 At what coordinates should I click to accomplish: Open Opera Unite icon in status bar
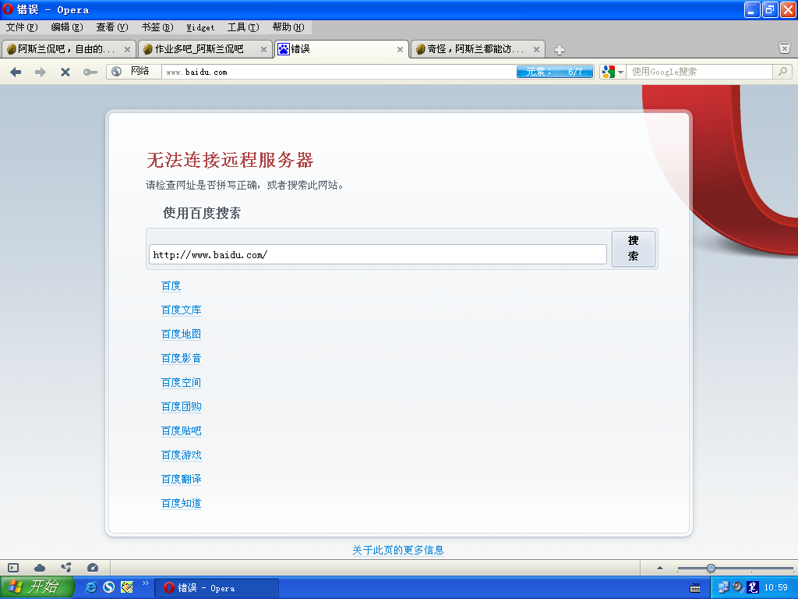[x=66, y=568]
